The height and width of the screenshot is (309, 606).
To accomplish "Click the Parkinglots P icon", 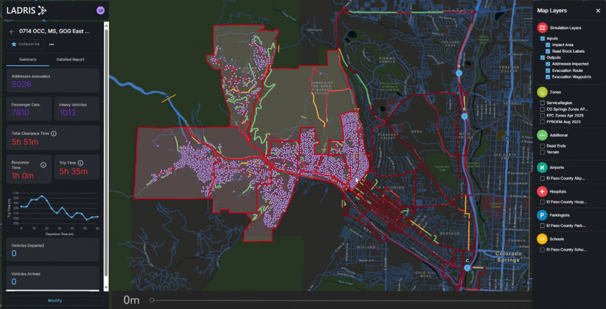I will [x=542, y=215].
